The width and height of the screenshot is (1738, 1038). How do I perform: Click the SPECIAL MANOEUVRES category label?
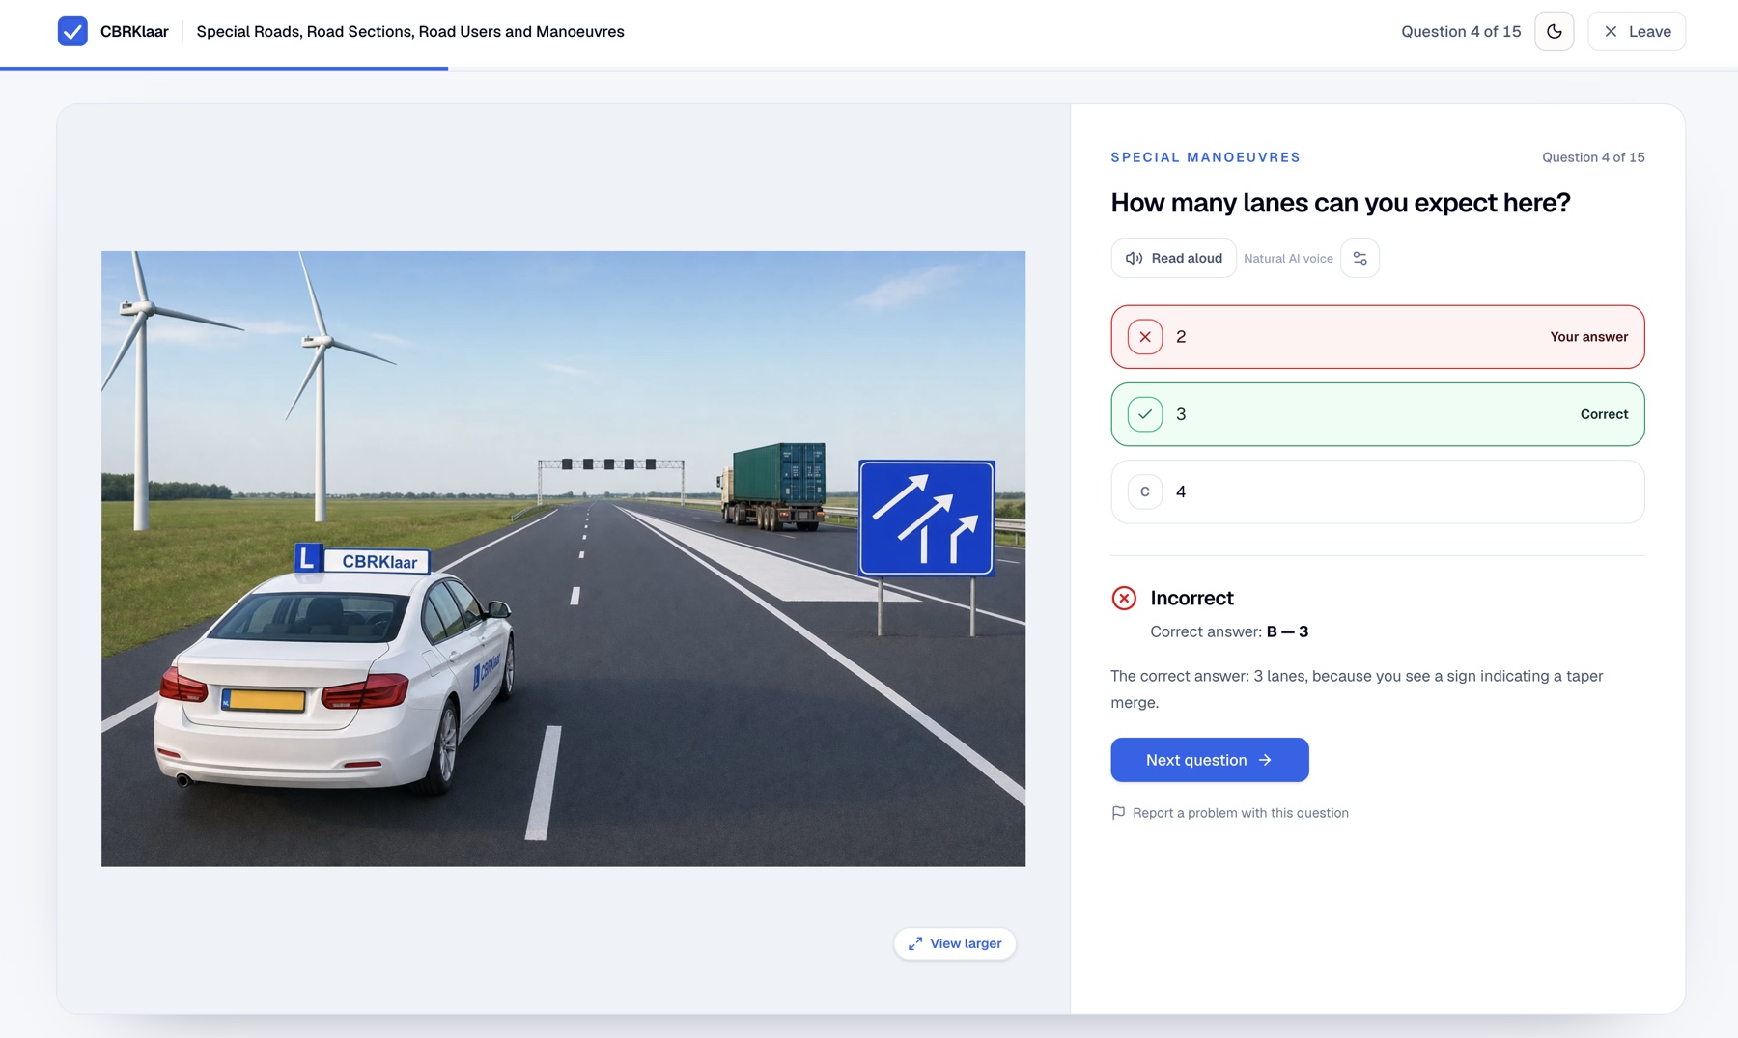pyautogui.click(x=1206, y=157)
